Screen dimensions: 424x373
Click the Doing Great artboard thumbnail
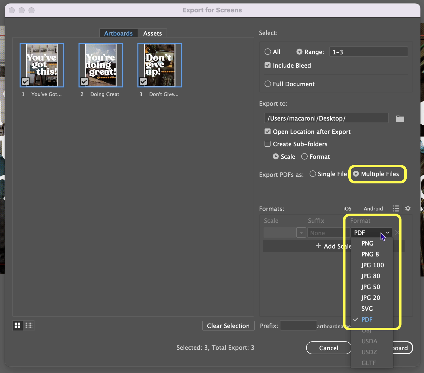pos(101,65)
